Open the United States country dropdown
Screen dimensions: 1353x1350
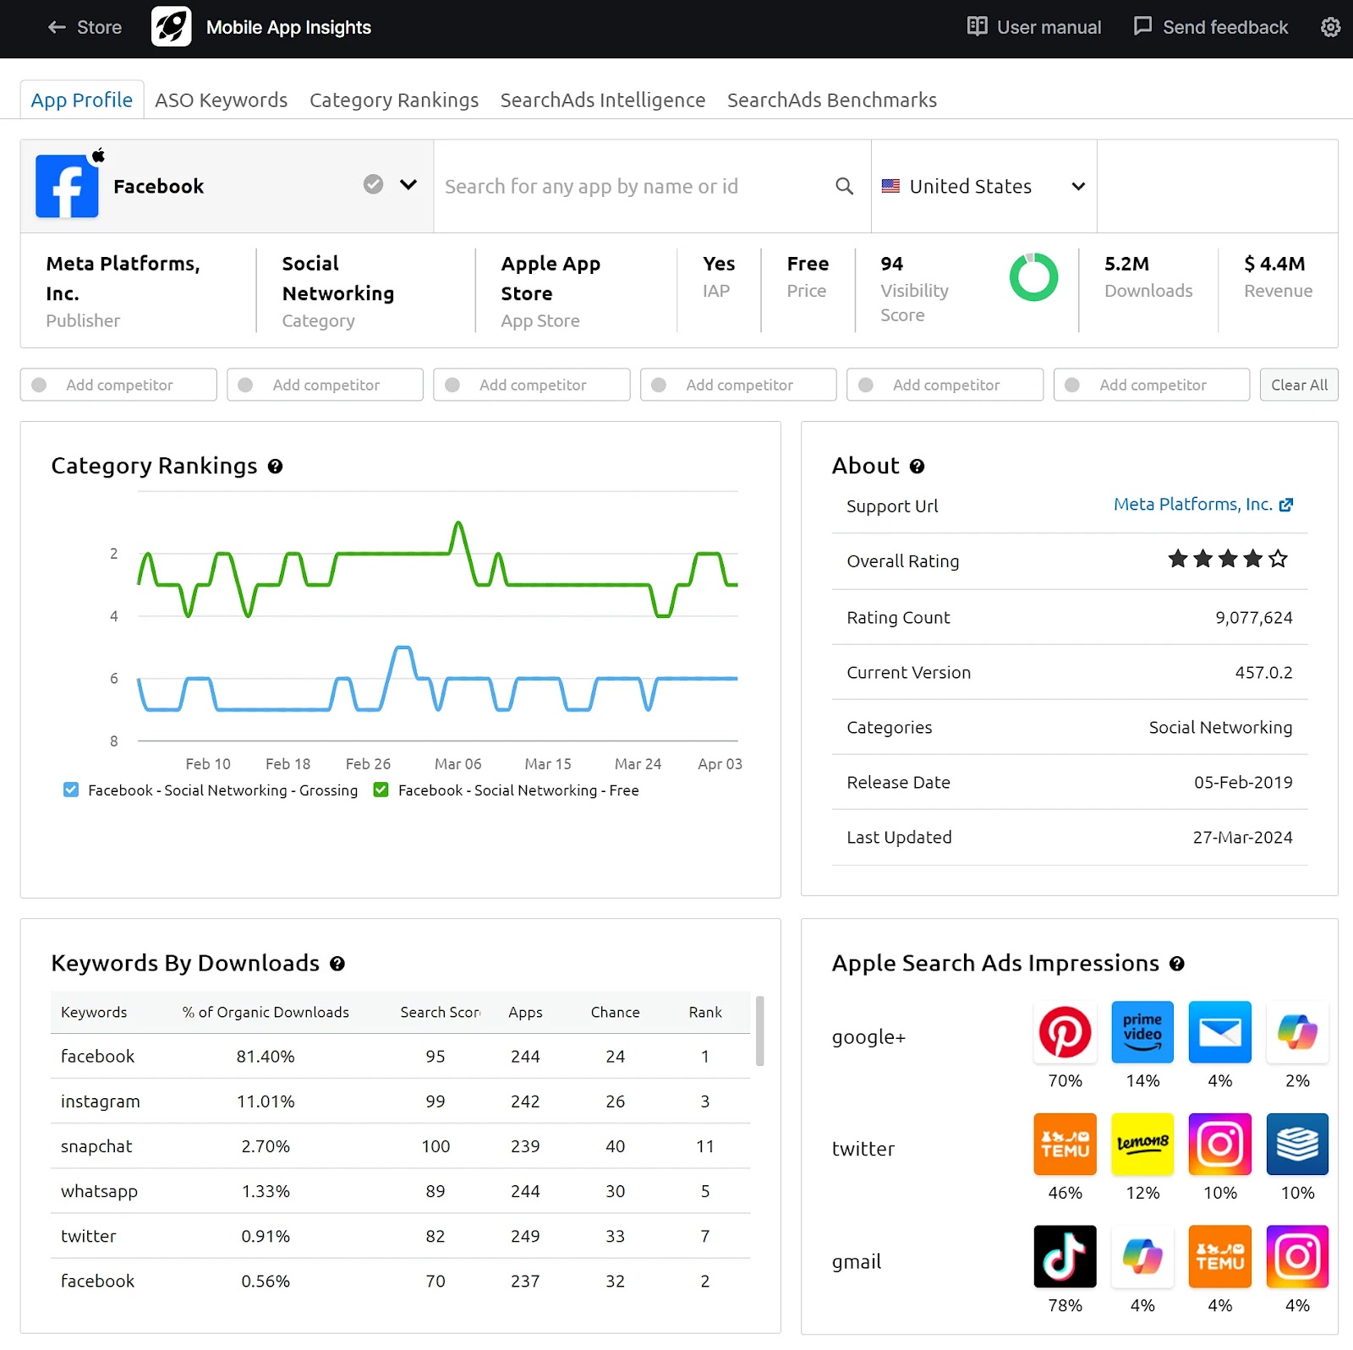point(983,186)
